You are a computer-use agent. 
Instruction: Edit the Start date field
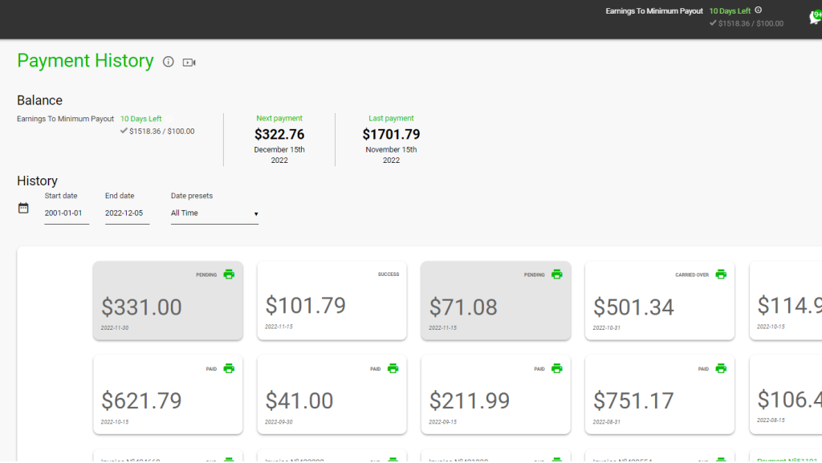[67, 213]
